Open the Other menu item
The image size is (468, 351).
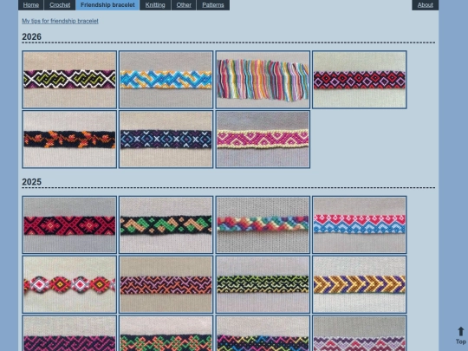tap(184, 5)
